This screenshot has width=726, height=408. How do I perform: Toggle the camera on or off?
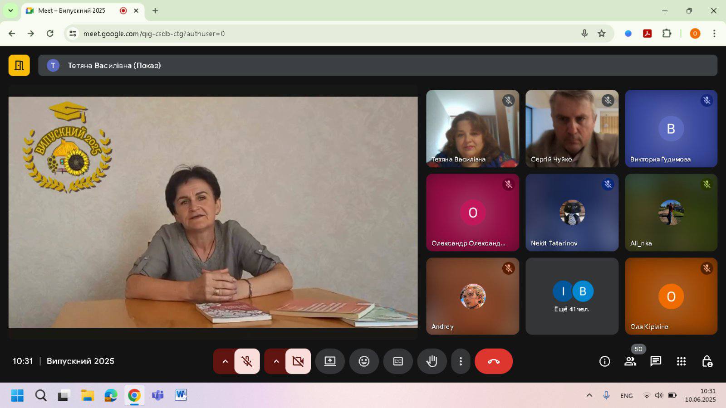(x=298, y=361)
